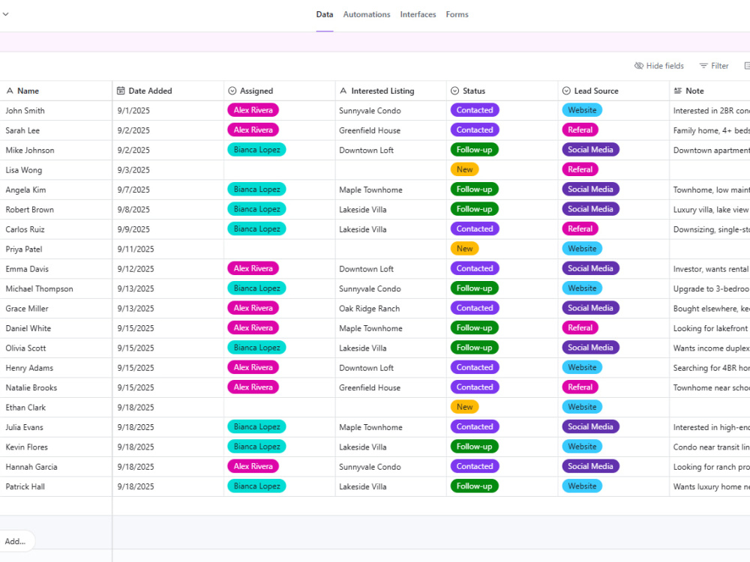Open the Automations tab
Screen dimensions: 750x562
point(367,15)
